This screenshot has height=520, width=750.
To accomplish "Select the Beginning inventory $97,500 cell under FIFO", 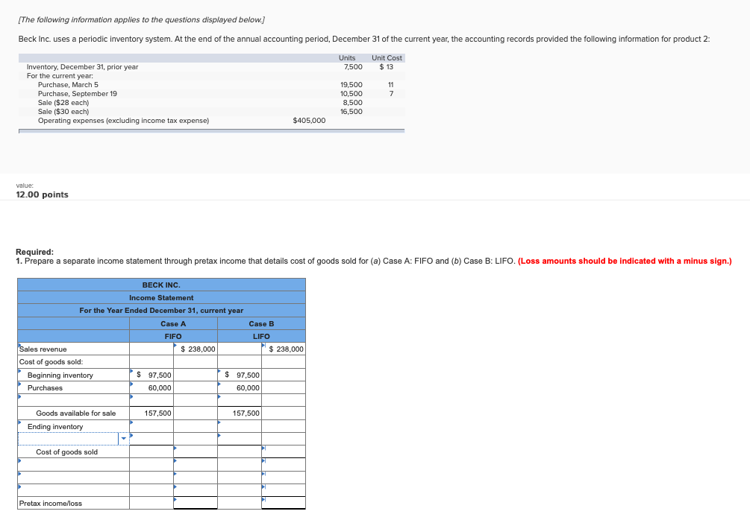I will [153, 375].
